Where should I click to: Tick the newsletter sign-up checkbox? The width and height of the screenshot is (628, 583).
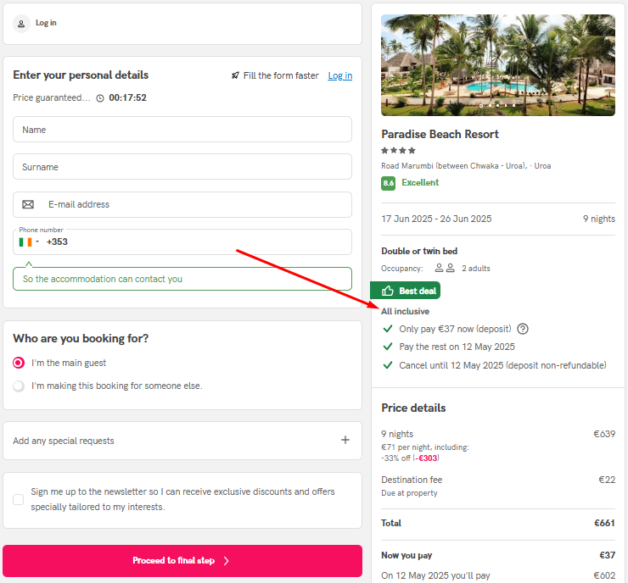pyautogui.click(x=19, y=499)
